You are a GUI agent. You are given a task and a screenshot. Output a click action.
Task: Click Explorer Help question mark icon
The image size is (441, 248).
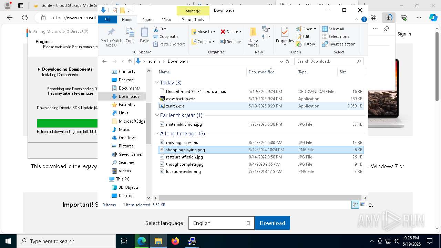click(364, 20)
